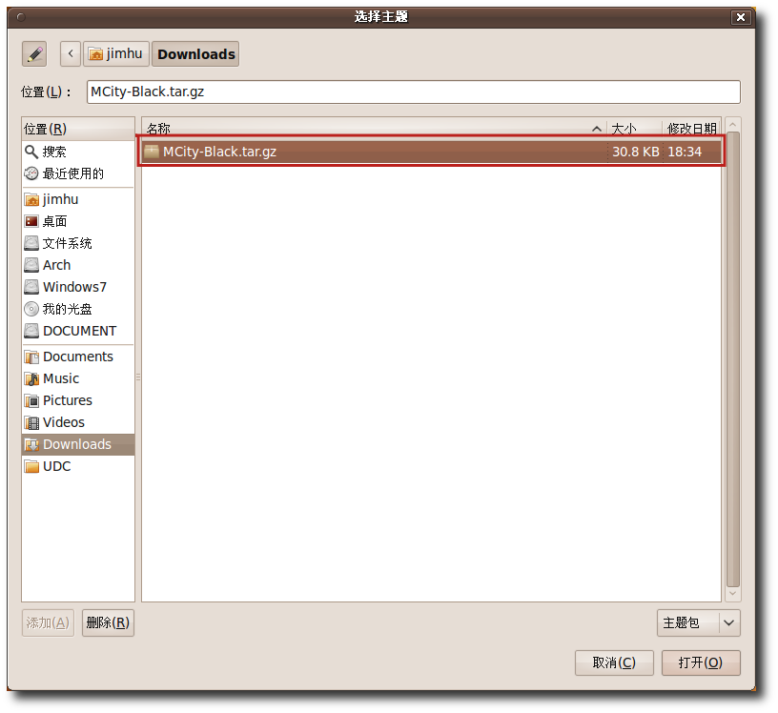Open 最近使用的 in the sidebar

pyautogui.click(x=72, y=173)
